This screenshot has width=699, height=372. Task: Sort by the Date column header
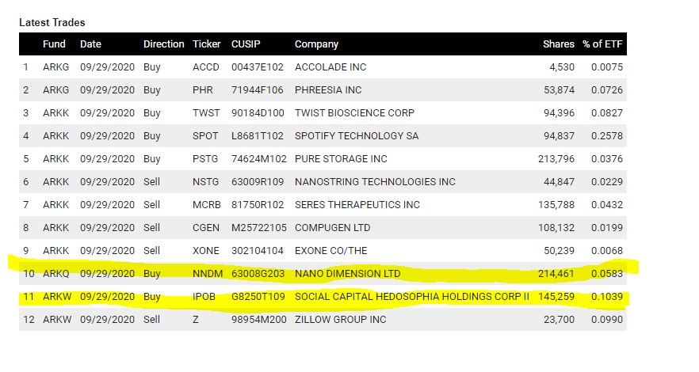90,44
